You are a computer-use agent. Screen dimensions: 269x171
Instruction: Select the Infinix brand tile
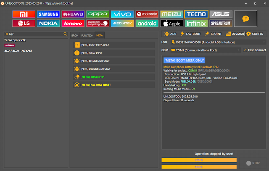point(196,23)
